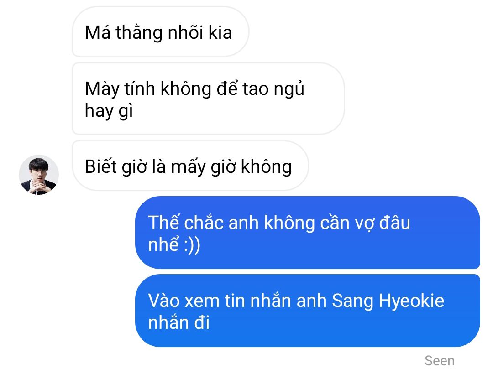Click the word "Thế" starting the first blue message
This screenshot has height=374, width=493.
(163, 223)
